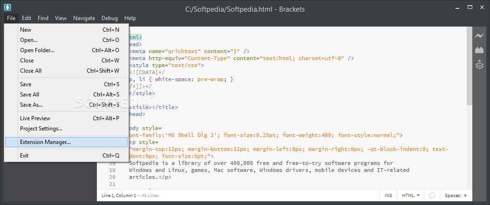Open the View menu
This screenshot has width=490, height=205.
[61, 18]
